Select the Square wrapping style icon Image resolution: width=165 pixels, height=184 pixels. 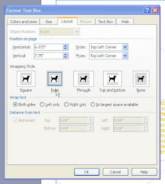coord(26,79)
